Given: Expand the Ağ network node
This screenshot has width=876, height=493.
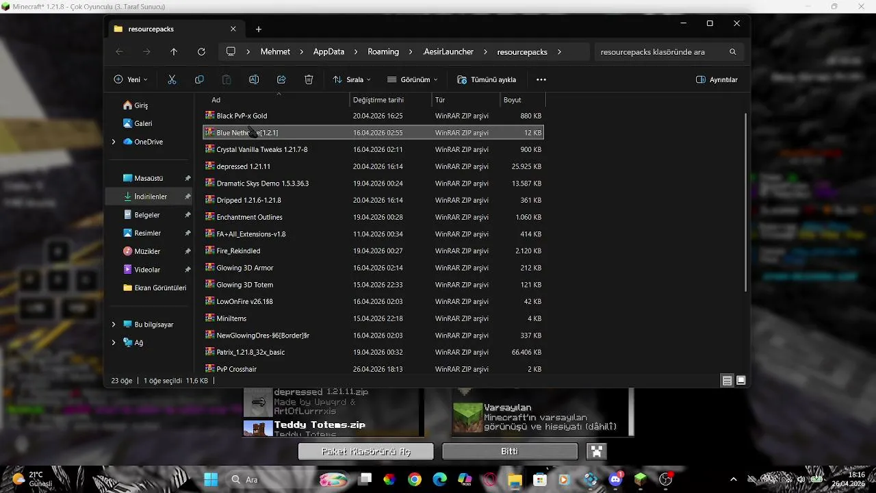Looking at the screenshot, I should [114, 342].
